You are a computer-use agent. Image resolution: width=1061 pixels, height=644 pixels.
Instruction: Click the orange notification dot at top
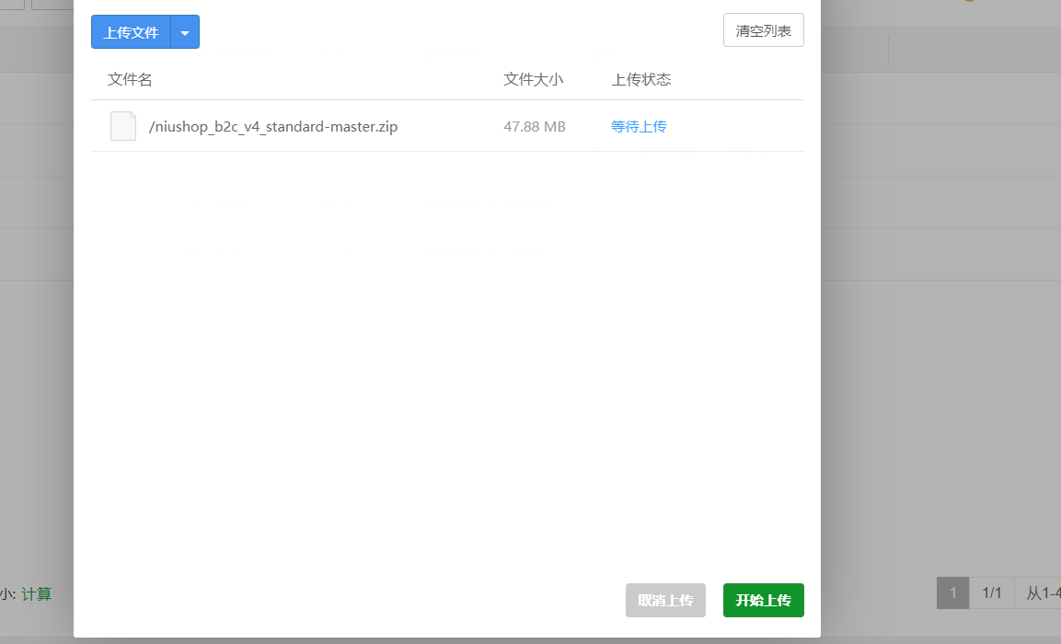pyautogui.click(x=970, y=2)
